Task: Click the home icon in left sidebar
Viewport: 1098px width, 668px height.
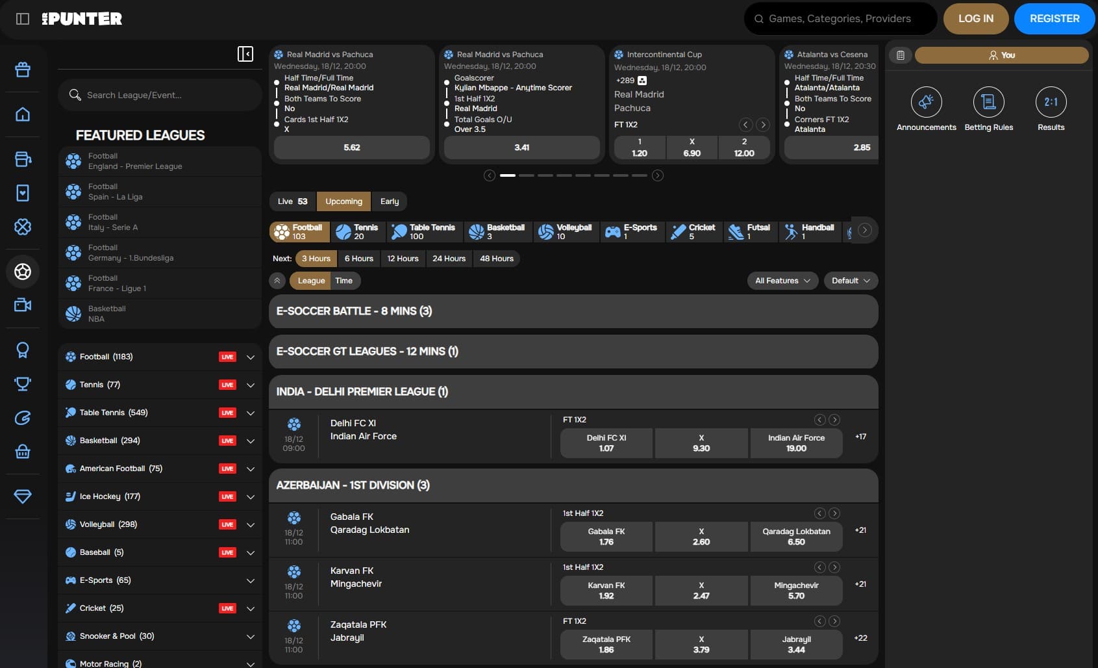Action: (x=23, y=114)
